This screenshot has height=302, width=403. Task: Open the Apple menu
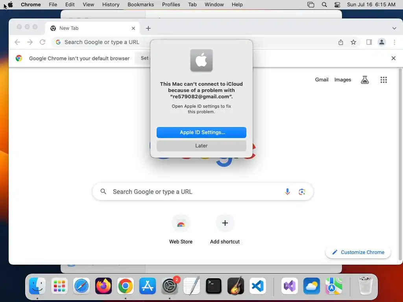point(10,4)
